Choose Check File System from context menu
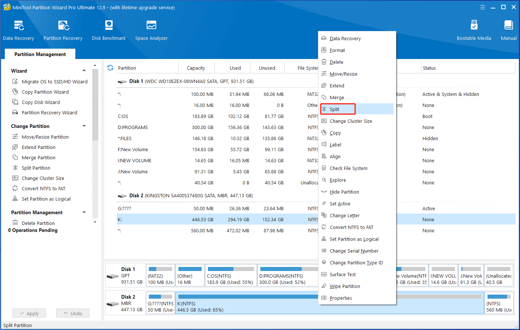The width and height of the screenshot is (520, 330). coord(357,168)
